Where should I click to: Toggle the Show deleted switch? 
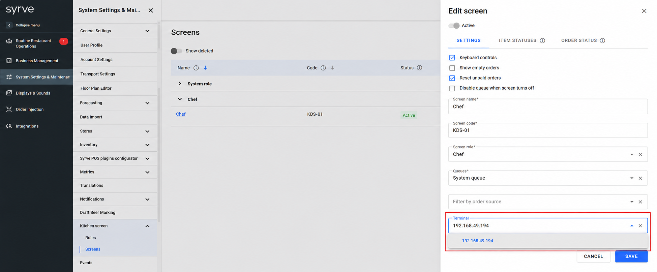pyautogui.click(x=176, y=51)
